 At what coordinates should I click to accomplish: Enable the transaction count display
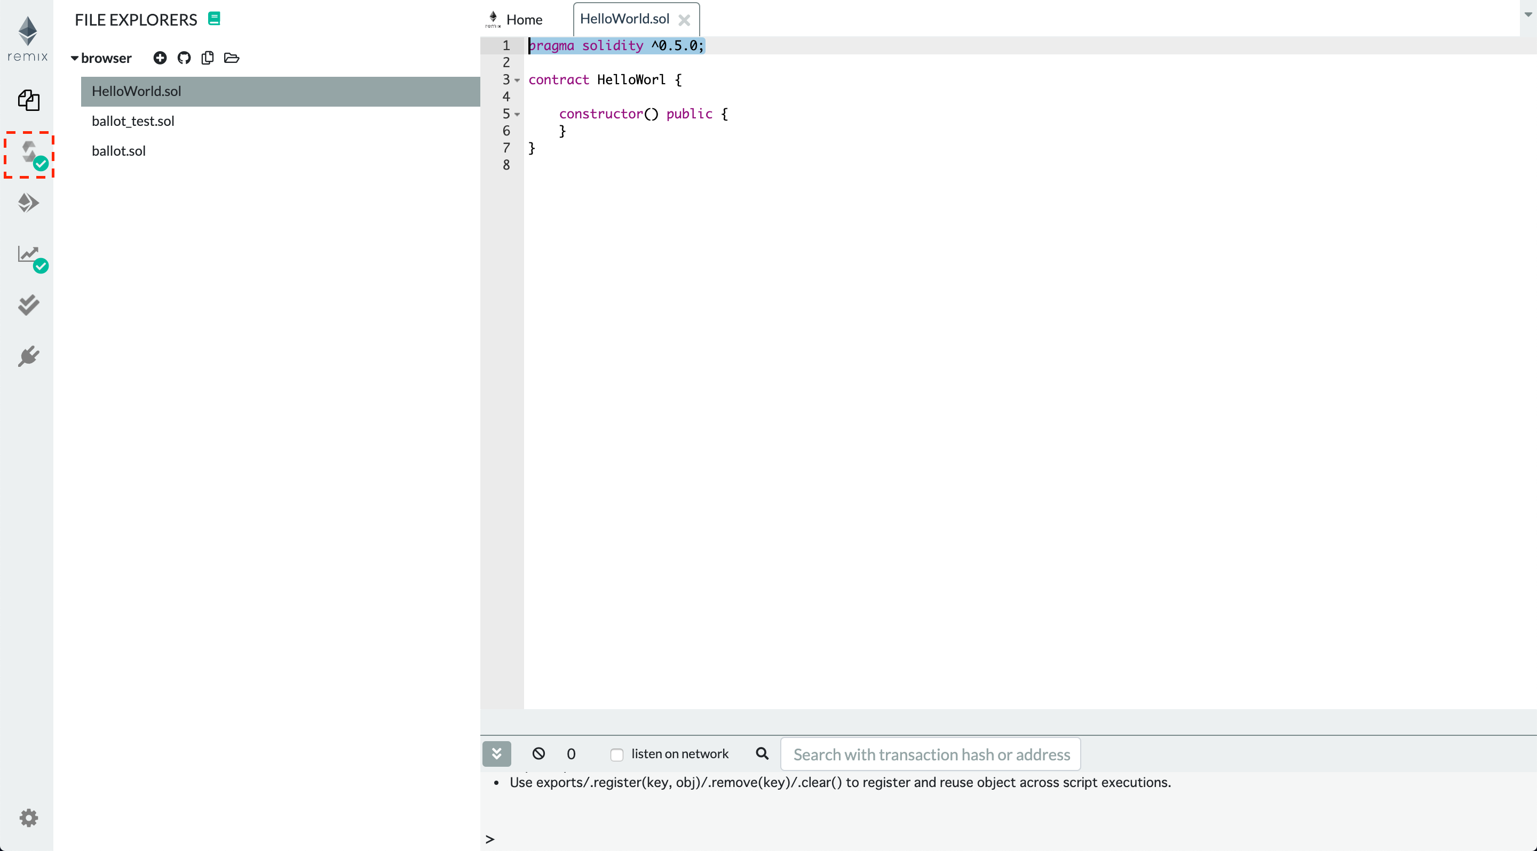(x=572, y=753)
